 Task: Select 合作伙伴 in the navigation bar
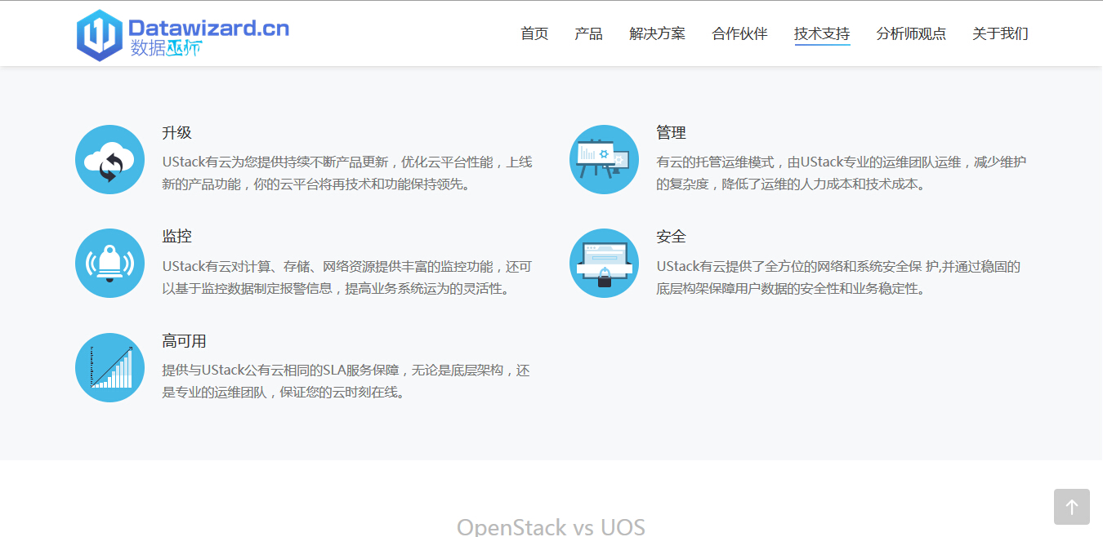739,33
